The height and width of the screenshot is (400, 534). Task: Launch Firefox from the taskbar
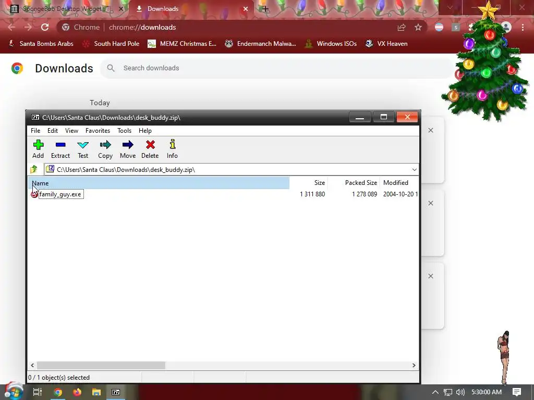tap(77, 392)
